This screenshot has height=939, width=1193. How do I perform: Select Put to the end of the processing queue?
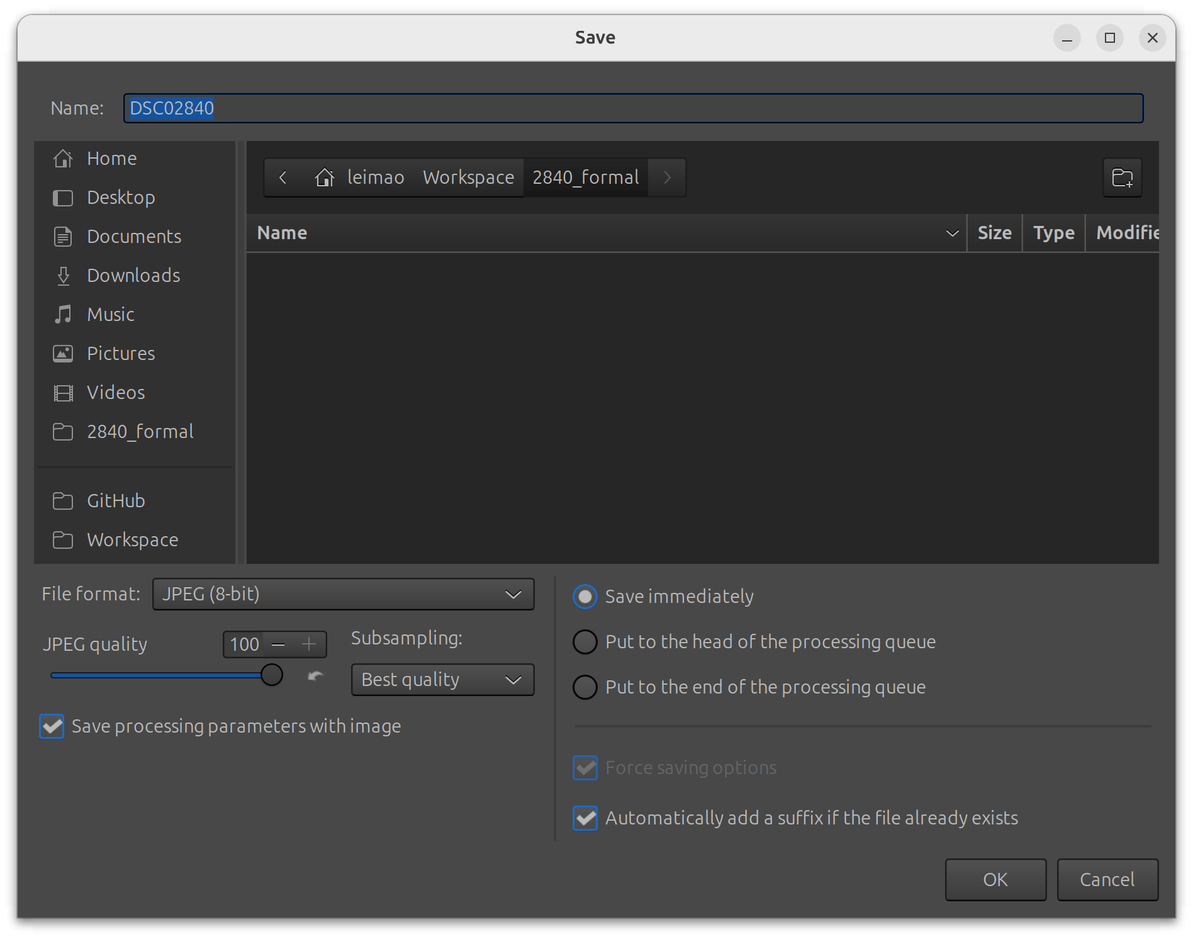coord(585,687)
